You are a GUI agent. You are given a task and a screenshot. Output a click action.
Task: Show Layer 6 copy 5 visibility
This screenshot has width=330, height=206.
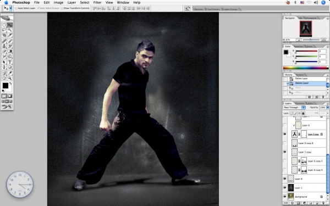(x=285, y=161)
